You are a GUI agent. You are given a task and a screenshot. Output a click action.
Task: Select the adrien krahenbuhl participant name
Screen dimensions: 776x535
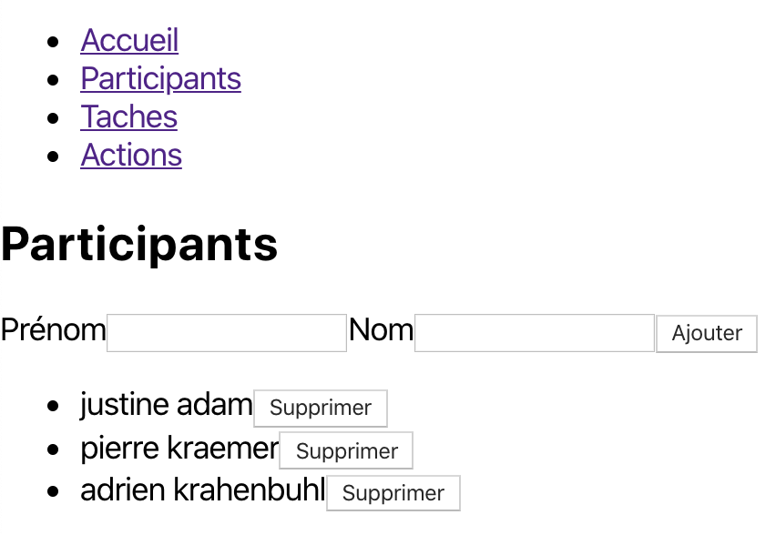click(202, 490)
